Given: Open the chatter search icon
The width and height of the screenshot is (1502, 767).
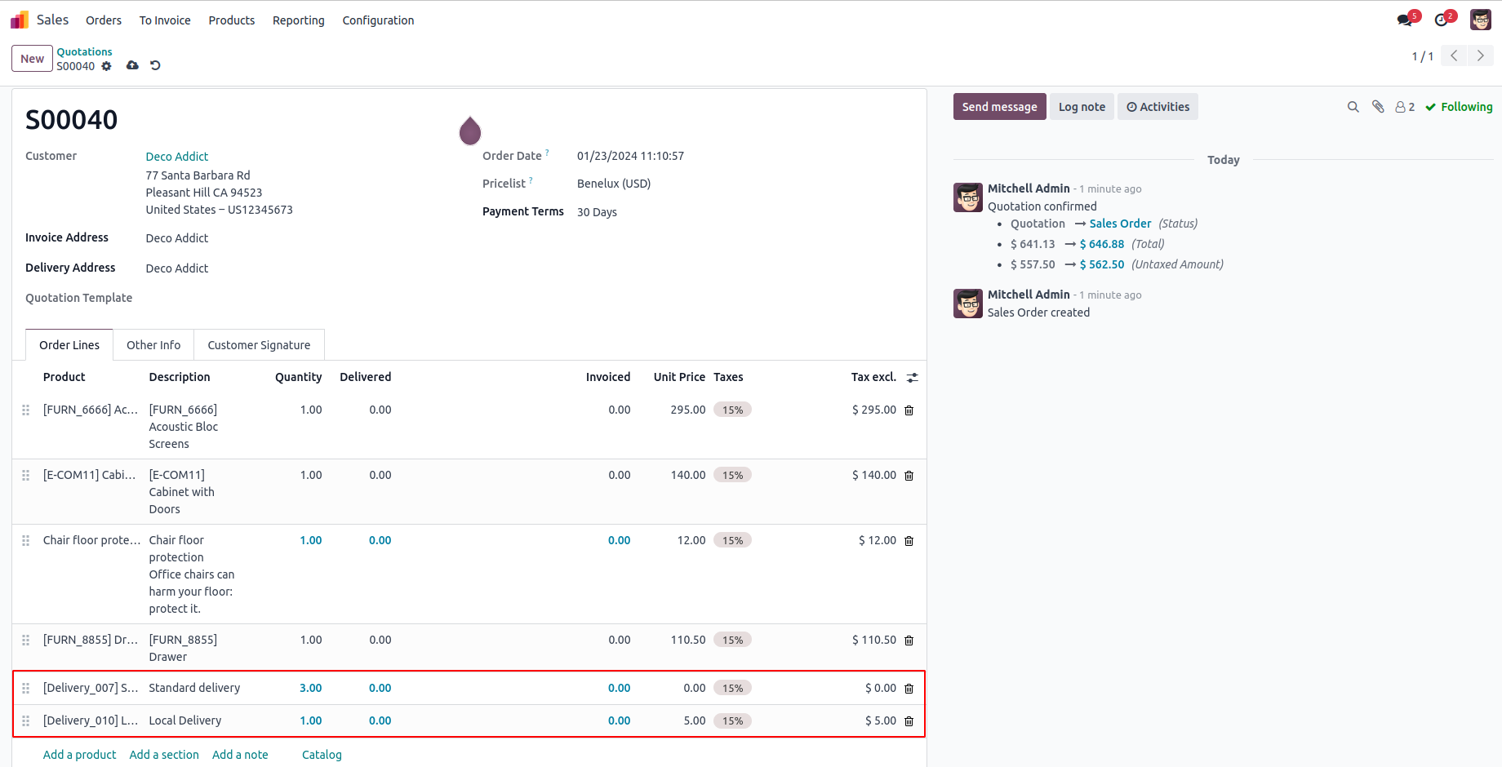Looking at the screenshot, I should (x=1353, y=107).
